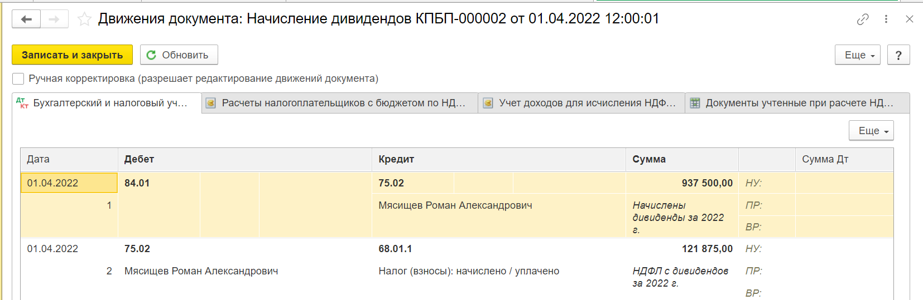Click the back navigation arrow
Image resolution: width=923 pixels, height=300 pixels.
coord(26,19)
